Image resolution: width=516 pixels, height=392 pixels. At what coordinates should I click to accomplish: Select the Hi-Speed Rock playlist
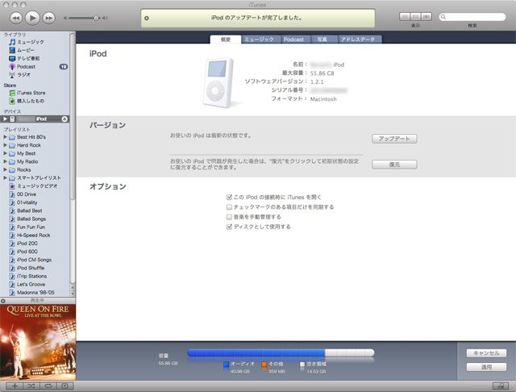35,235
